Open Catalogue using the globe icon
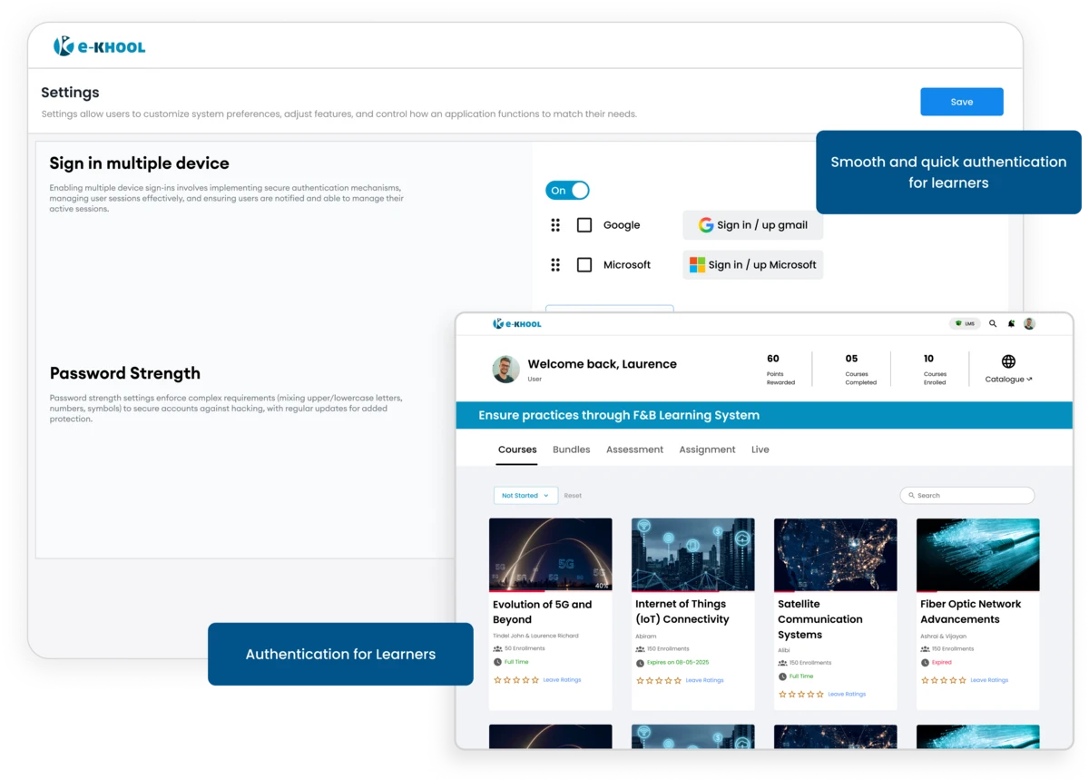The height and width of the screenshot is (780, 1089). pos(1007,360)
